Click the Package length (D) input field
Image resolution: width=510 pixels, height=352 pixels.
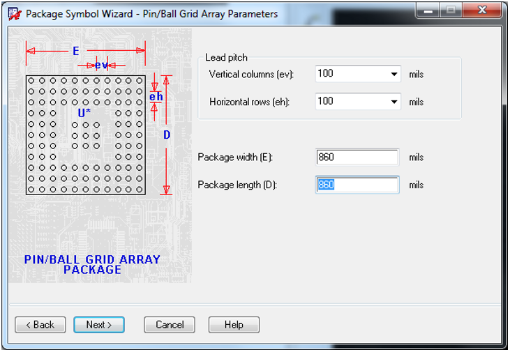click(x=357, y=185)
